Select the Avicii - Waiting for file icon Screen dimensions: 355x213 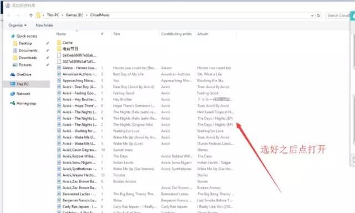[59, 131]
